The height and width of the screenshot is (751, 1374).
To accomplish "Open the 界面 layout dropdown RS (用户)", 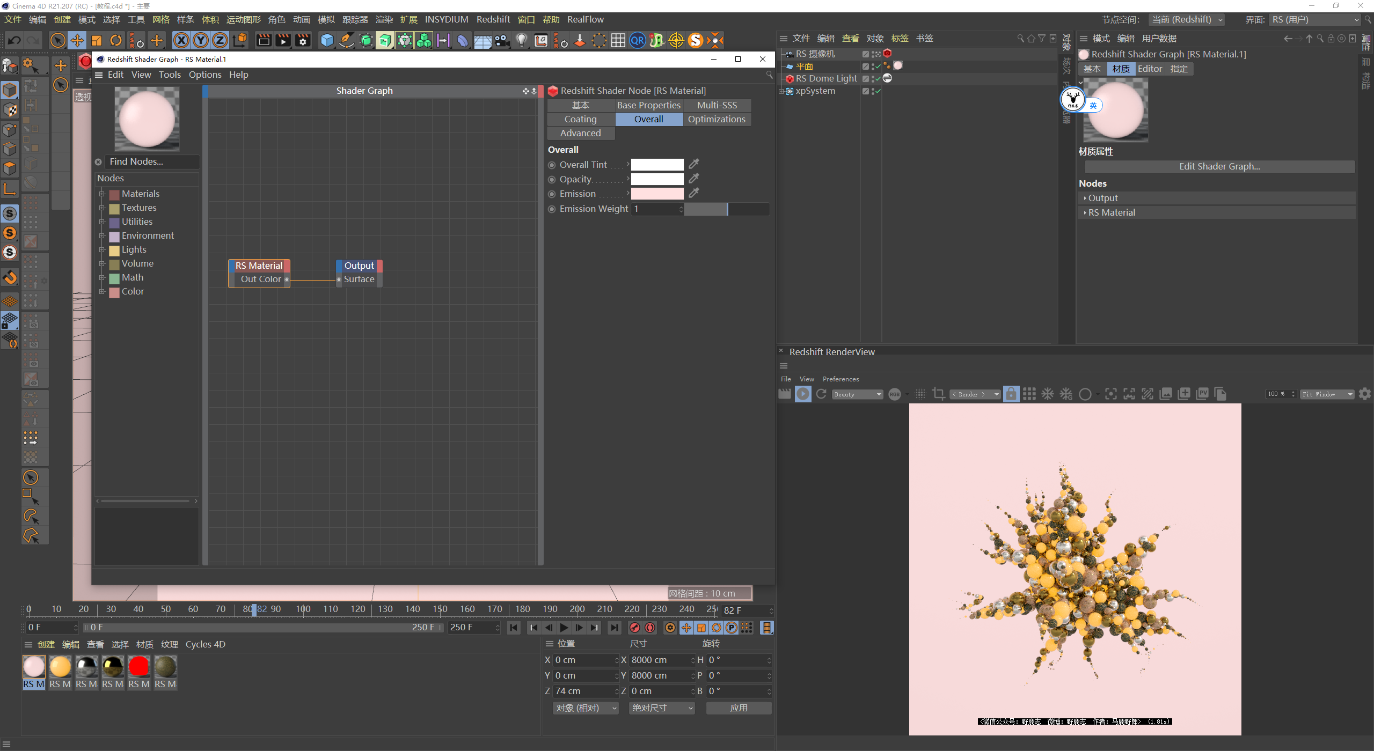I will click(1315, 20).
